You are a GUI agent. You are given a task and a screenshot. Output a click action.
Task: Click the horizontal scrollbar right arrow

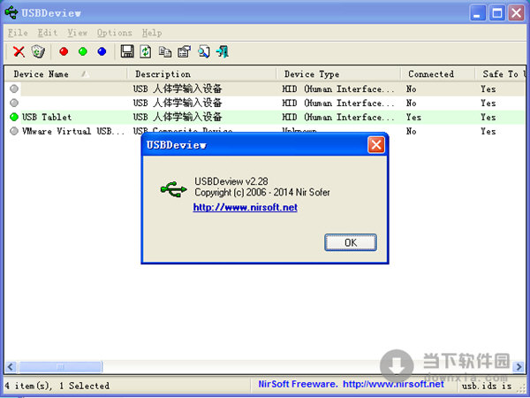pos(519,366)
